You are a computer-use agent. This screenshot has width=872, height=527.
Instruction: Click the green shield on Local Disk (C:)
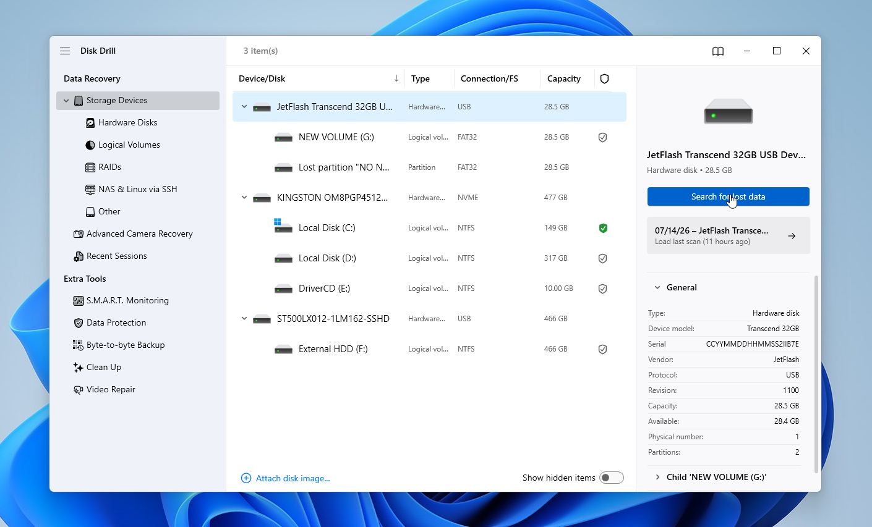(x=603, y=228)
